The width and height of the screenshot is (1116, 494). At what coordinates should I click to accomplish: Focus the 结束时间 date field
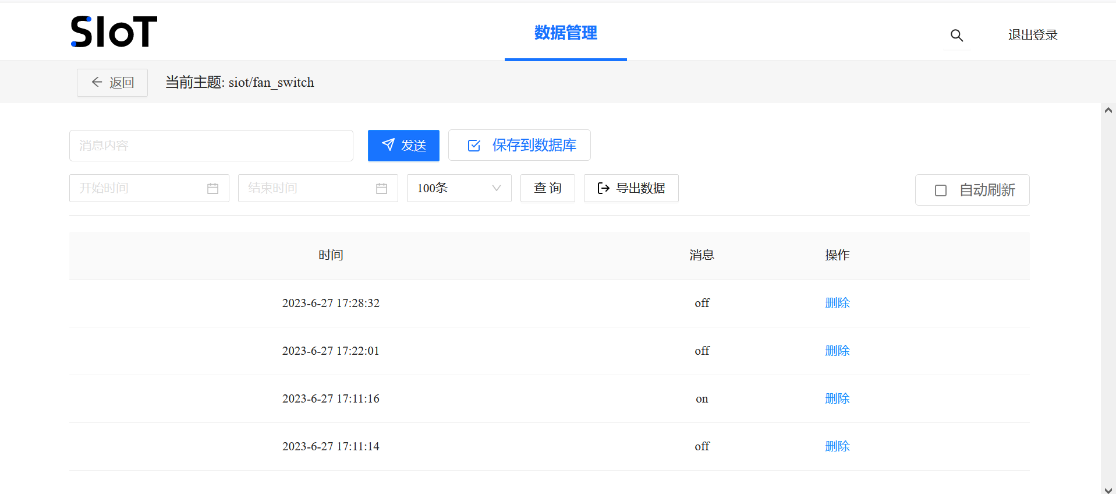(318, 188)
